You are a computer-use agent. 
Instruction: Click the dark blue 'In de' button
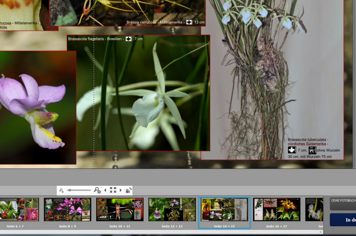[x=343, y=220]
